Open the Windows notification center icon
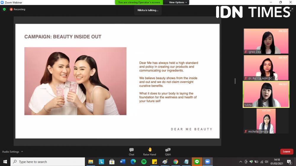296x166 pixels. pos(289,162)
